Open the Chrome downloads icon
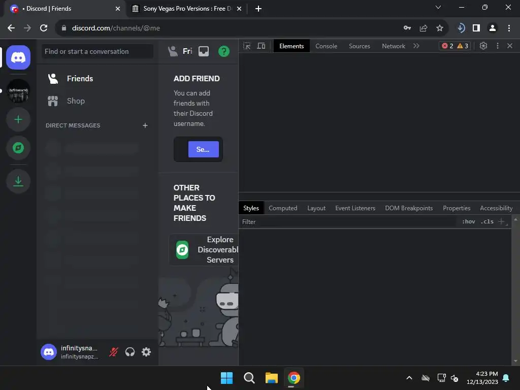The width and height of the screenshot is (520, 390). pyautogui.click(x=461, y=28)
